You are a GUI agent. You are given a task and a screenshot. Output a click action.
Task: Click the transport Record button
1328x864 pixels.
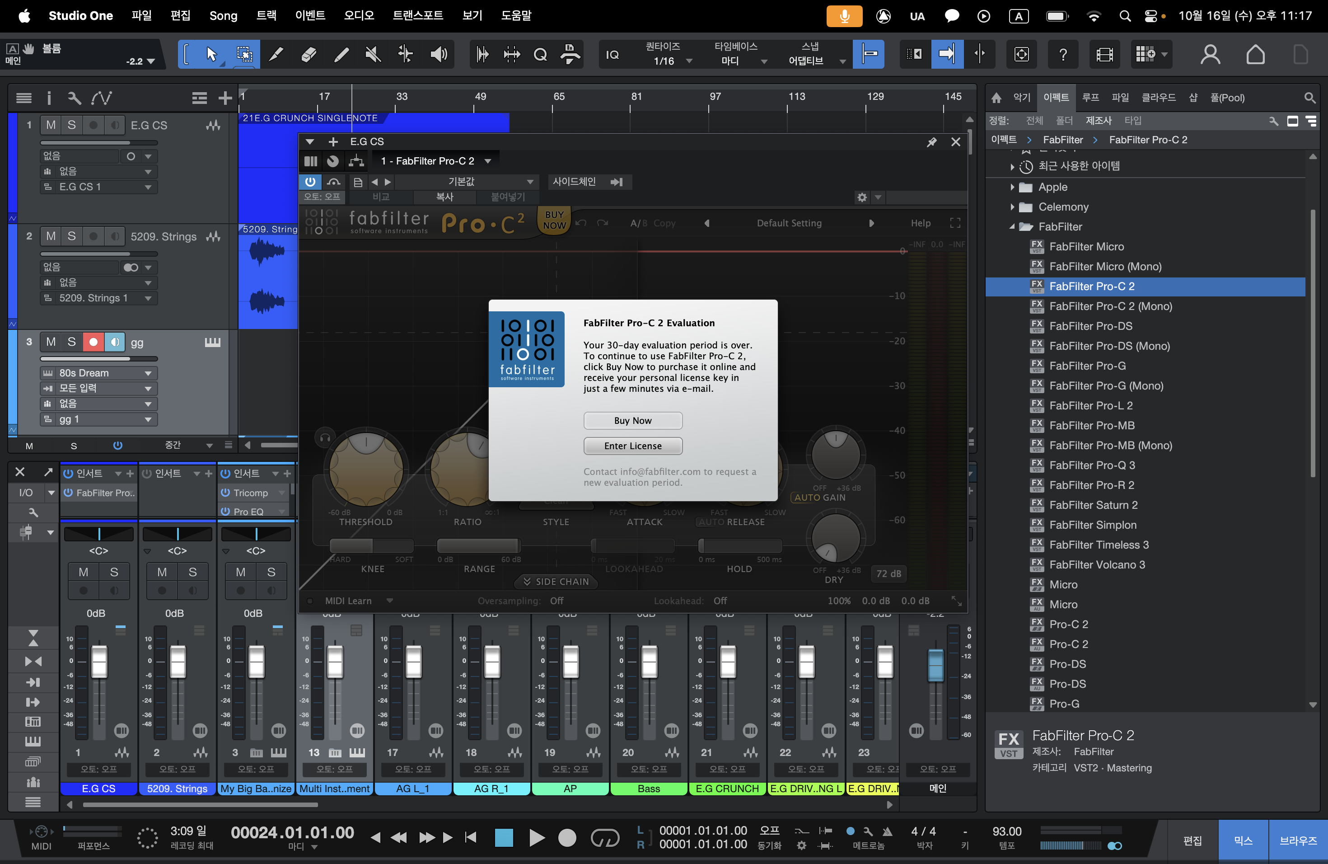tap(567, 837)
